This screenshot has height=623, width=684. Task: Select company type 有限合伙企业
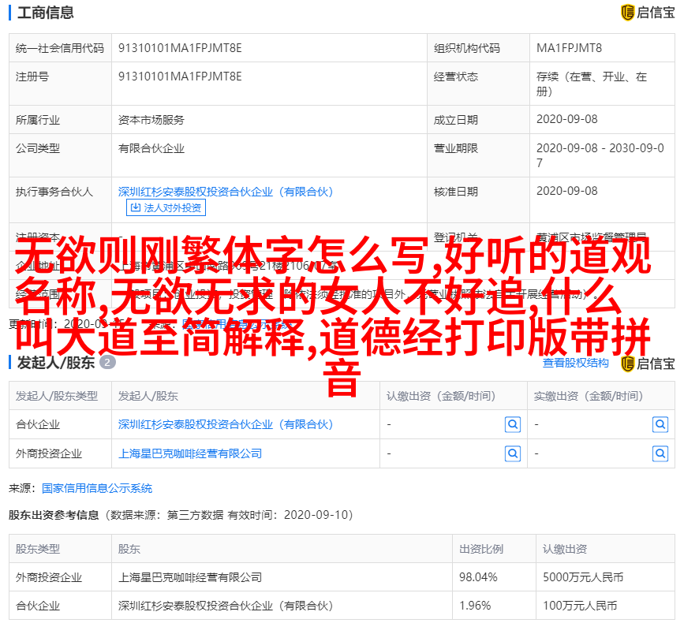pos(151,148)
